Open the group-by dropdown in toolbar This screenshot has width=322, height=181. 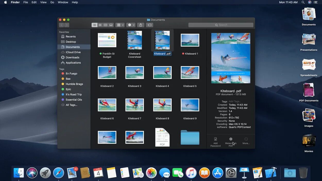pyautogui.click(x=120, y=25)
